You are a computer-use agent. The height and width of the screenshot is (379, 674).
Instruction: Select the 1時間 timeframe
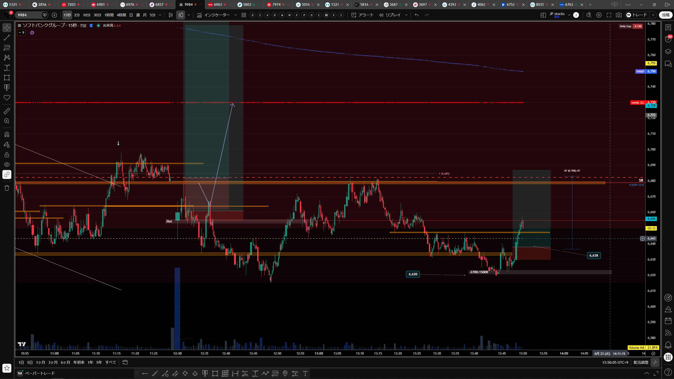[x=109, y=15]
